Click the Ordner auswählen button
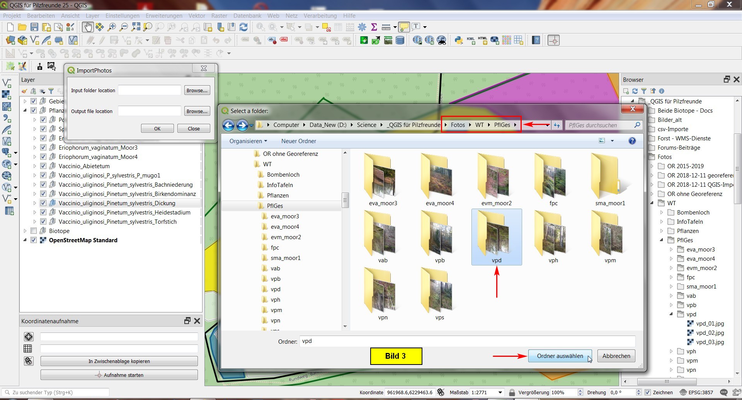Image resolution: width=742 pixels, height=400 pixels. pos(560,356)
